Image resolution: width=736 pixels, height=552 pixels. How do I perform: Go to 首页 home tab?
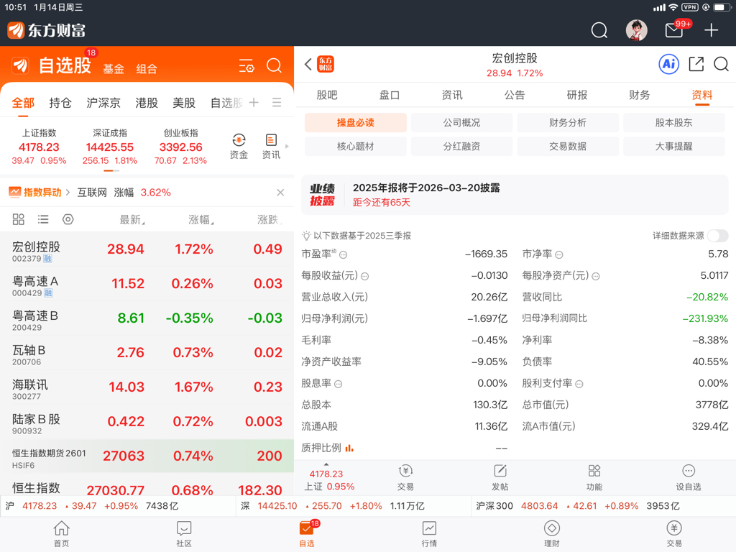coord(62,534)
